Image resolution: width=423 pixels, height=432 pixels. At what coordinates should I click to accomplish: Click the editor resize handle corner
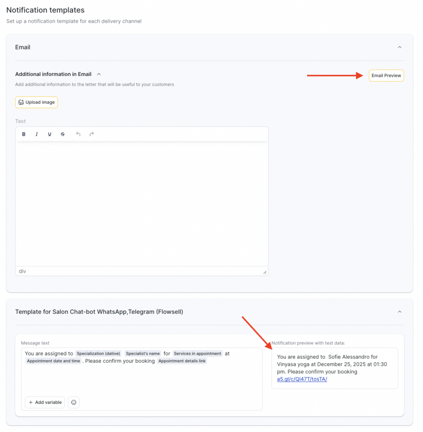[x=265, y=272]
